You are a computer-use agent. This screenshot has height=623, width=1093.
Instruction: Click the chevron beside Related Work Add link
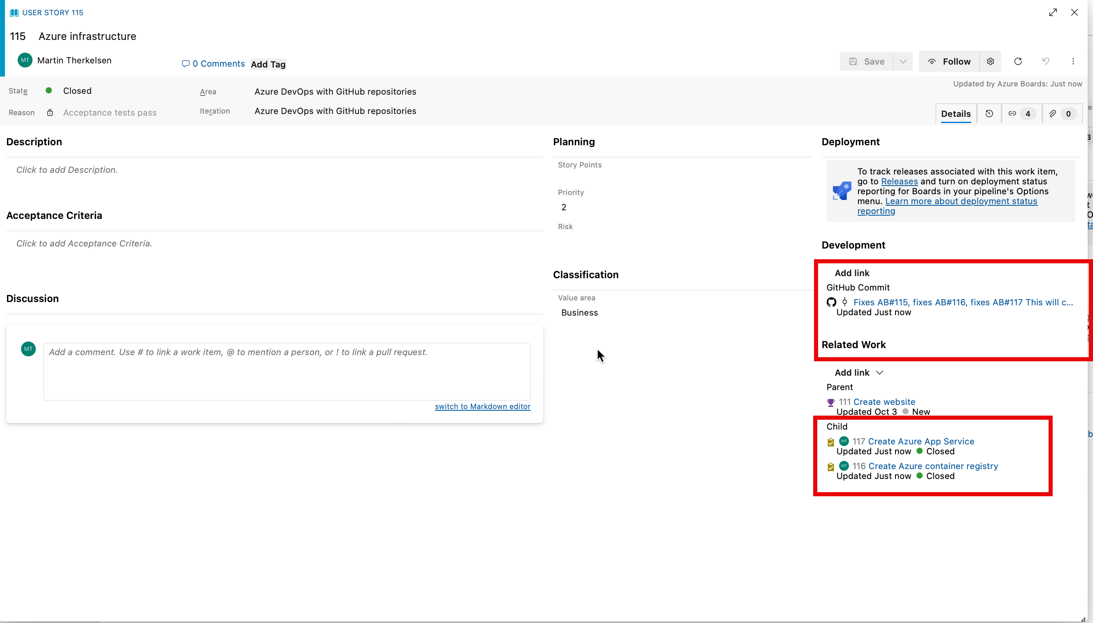coord(879,373)
